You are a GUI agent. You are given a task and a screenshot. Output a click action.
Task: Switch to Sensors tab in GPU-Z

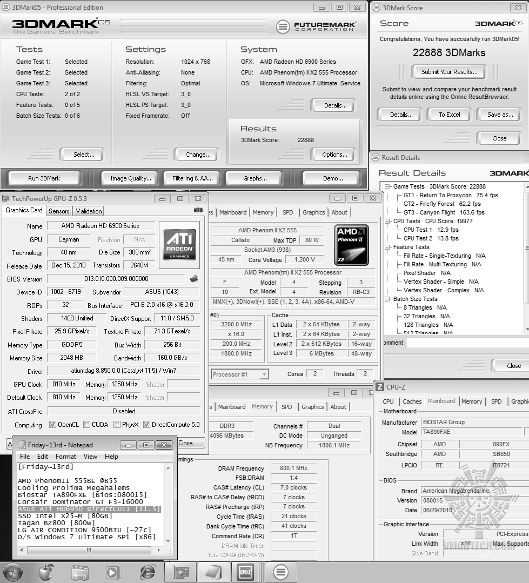coord(59,211)
